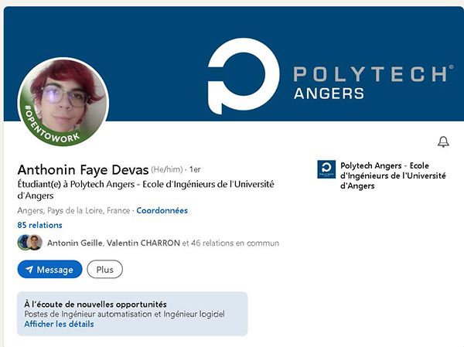The height and width of the screenshot is (347, 464).
Task: Open the mutual connections avatar pair
Action: point(30,243)
